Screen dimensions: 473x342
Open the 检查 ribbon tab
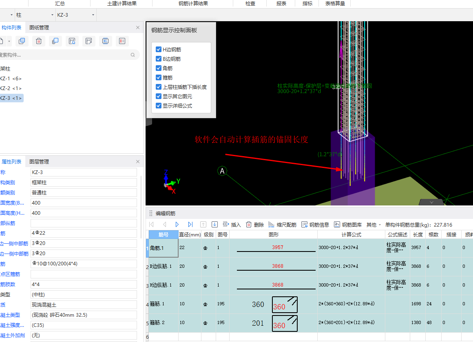[250, 4]
